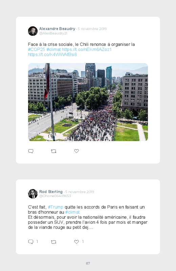The image size is (176, 271).
Task: Follow the t.co/nEKm6AZoz1 link
Action: 87,49
